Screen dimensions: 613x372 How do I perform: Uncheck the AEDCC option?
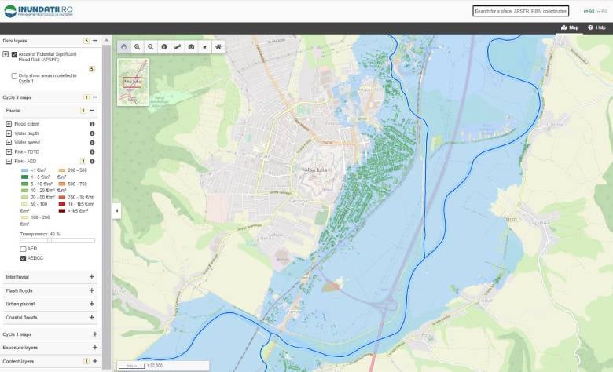pos(23,258)
